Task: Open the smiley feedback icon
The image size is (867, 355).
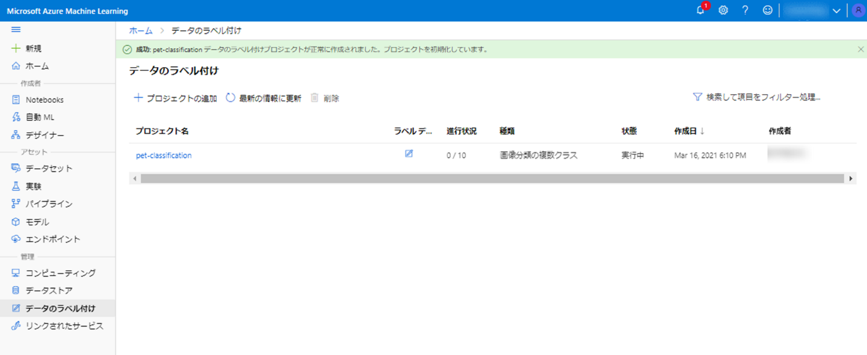Action: (x=767, y=10)
